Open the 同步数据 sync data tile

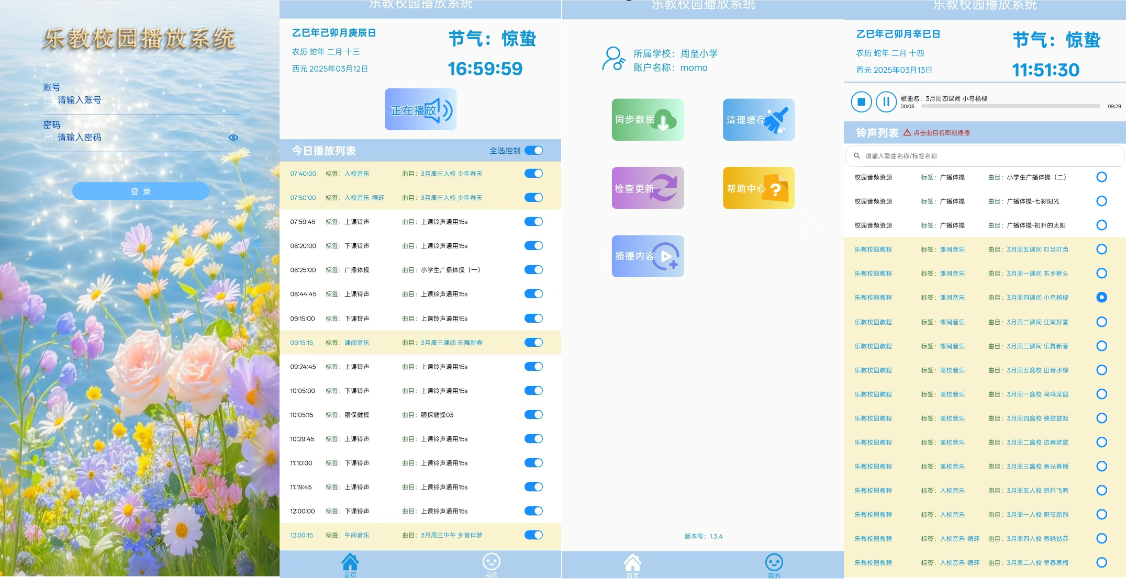tap(648, 120)
